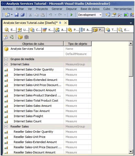Close the Analysis Services Tutorial.cube tab

tap(66, 23)
